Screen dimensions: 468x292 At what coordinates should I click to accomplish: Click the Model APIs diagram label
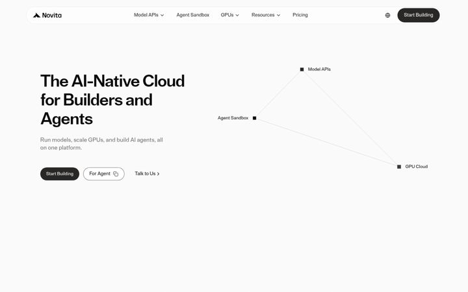tap(319, 69)
